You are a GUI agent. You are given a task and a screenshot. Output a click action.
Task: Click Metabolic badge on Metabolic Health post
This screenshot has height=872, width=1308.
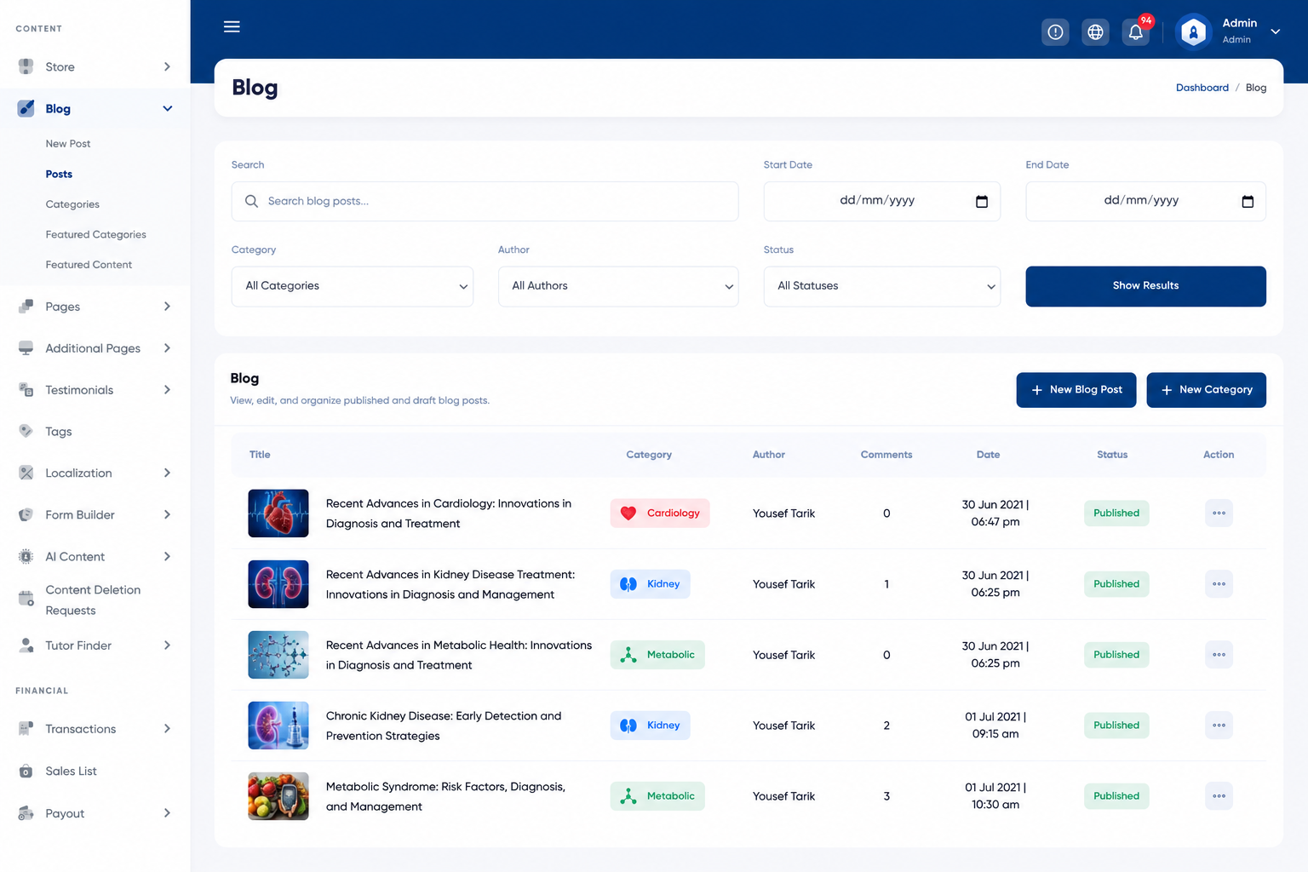tap(657, 655)
